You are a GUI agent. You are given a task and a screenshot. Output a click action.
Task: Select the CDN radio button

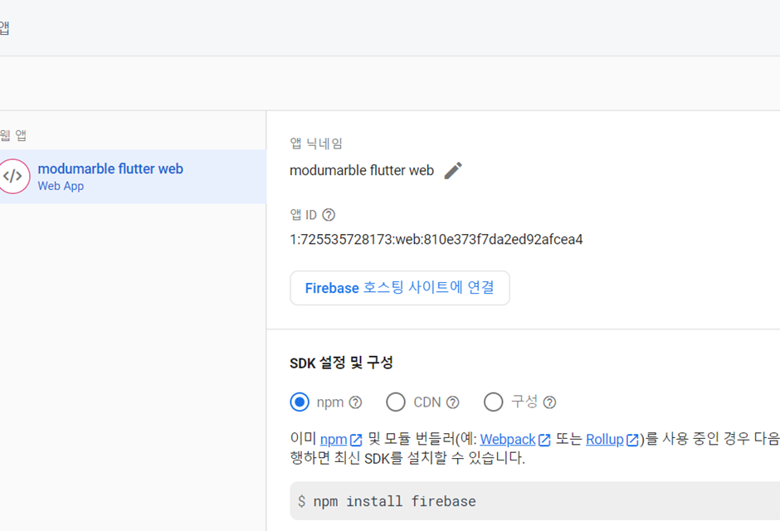coord(396,402)
